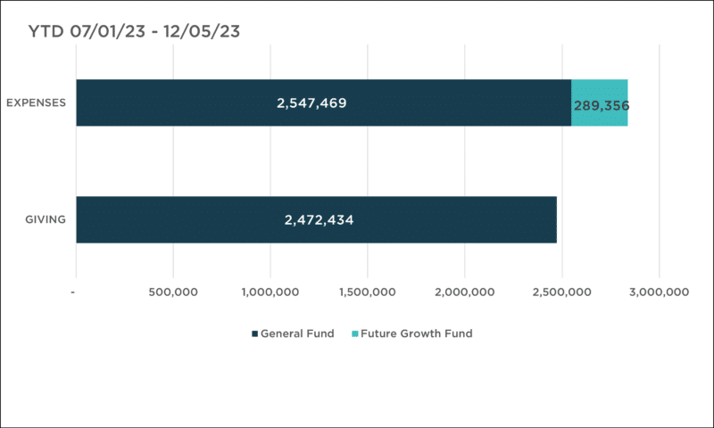Click the 2,000,000 axis tick label
The height and width of the screenshot is (428, 714).
click(x=465, y=292)
